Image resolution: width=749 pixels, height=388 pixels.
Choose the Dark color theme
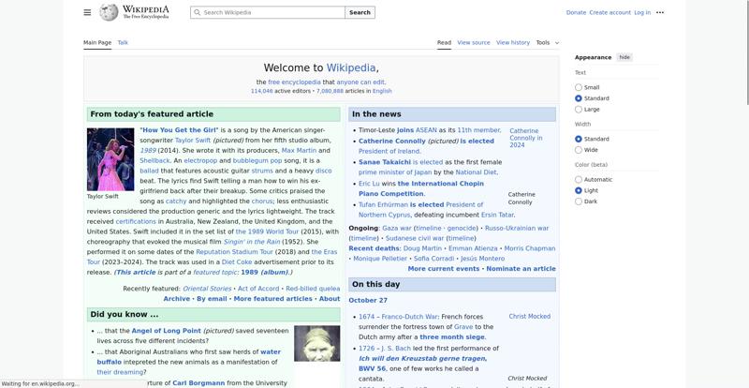tap(579, 201)
